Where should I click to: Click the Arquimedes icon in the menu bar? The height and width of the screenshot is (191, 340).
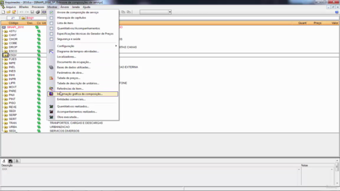(x=3, y=7)
